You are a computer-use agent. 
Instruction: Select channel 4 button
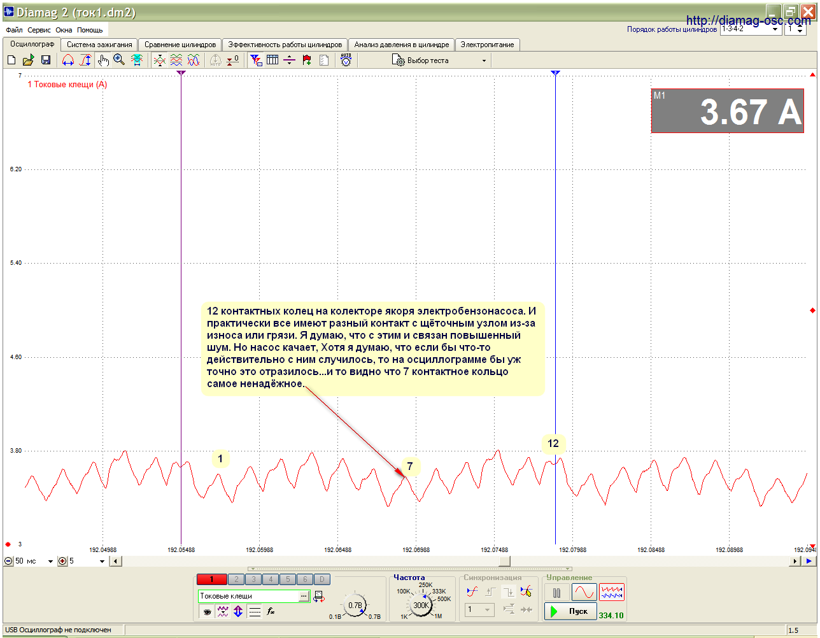[271, 579]
